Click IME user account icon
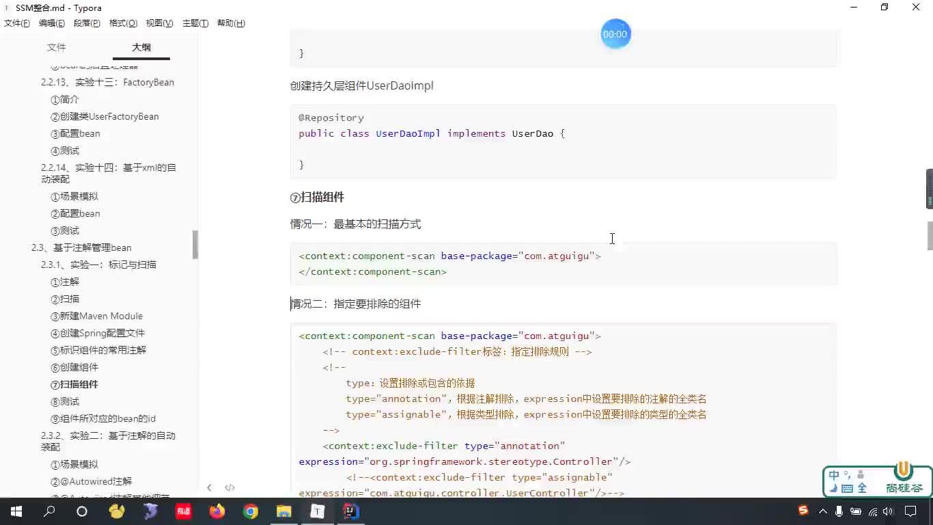Viewport: 933px width, 525px height. click(860, 474)
